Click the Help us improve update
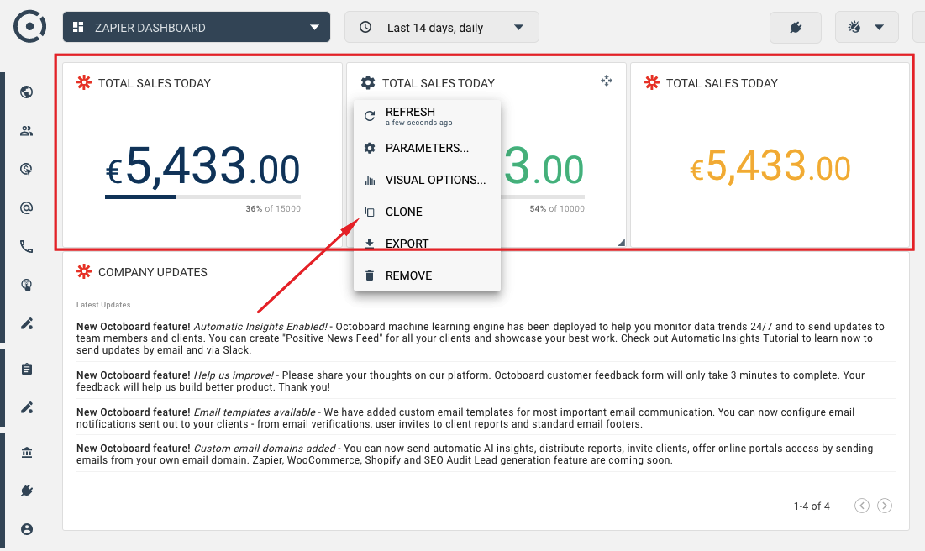The height and width of the screenshot is (551, 925). 486,381
